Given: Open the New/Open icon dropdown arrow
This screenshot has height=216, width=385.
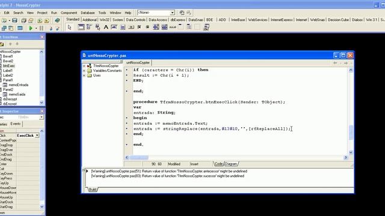Looking at the screenshot, I should 9,20.
